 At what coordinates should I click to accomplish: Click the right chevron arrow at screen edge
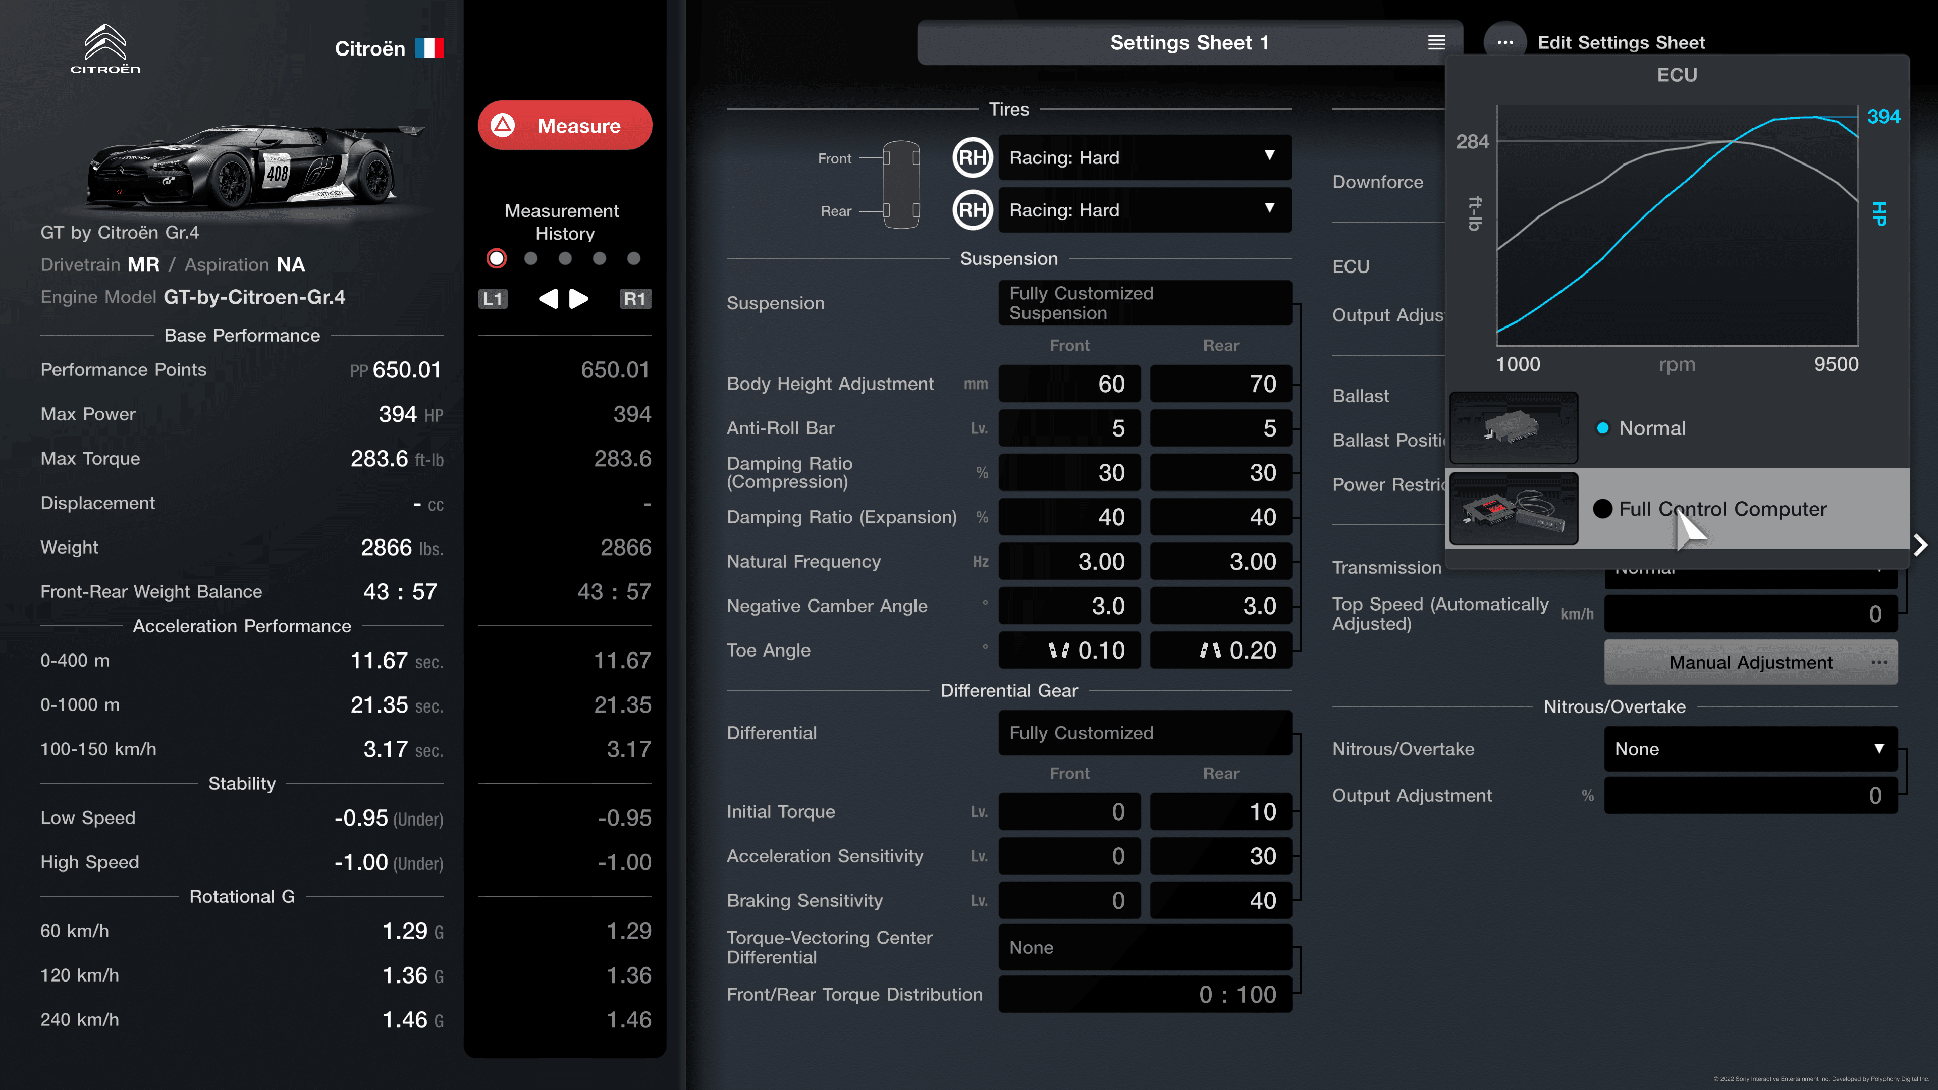1921,544
